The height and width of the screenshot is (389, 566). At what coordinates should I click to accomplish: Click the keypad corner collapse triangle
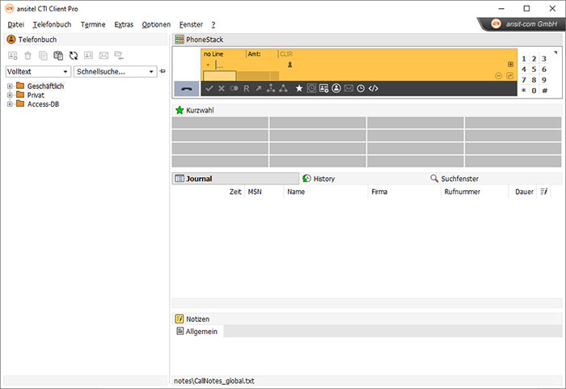(x=555, y=53)
